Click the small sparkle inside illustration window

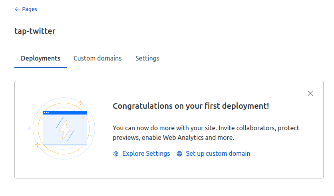click(x=83, y=118)
